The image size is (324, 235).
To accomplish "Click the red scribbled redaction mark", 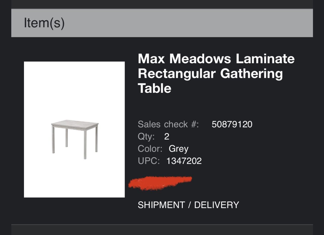I will (x=159, y=183).
